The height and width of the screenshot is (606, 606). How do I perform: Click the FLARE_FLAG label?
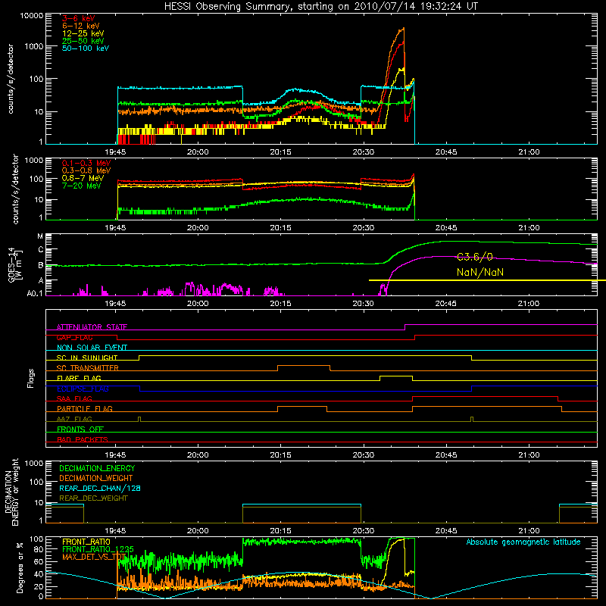tap(79, 378)
